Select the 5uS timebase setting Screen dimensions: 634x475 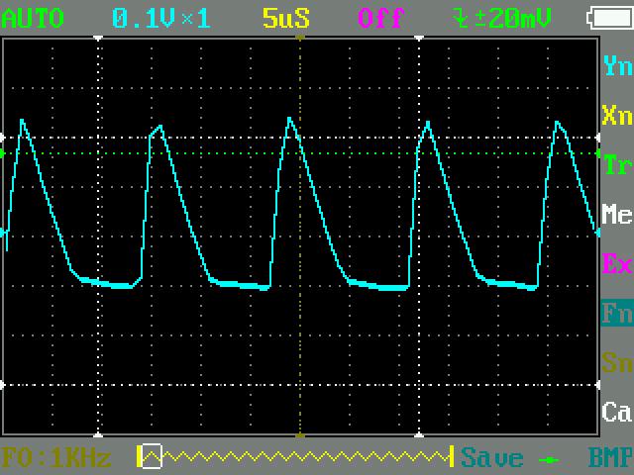(x=286, y=18)
